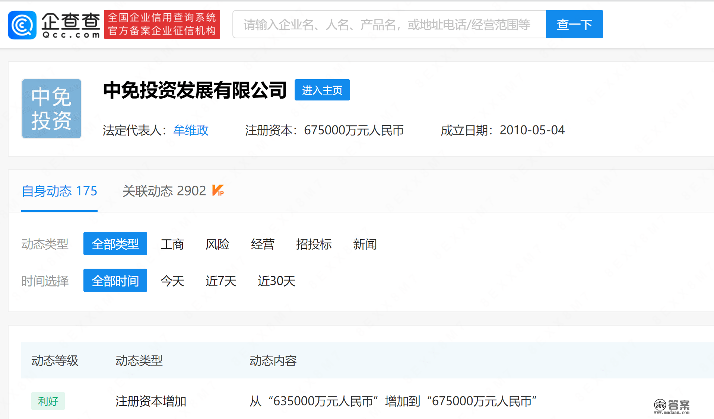Screen dimensions: 714x419
Task: Open the 中免投资 company logo thumbnail
Action: (x=51, y=109)
